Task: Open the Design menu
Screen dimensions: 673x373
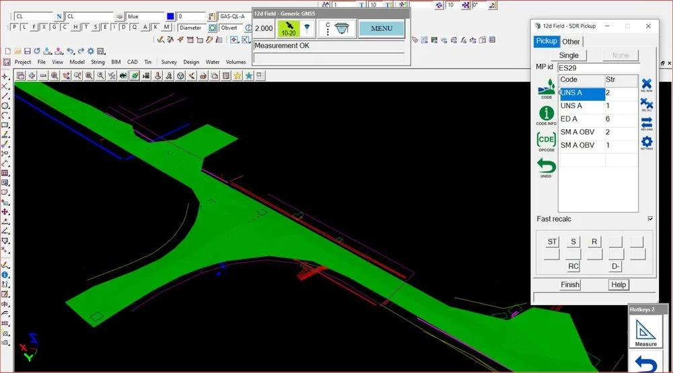Action: point(191,62)
